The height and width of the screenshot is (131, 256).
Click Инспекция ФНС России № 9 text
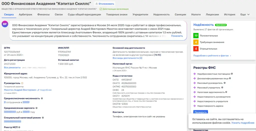pyautogui.click(x=135, y=67)
